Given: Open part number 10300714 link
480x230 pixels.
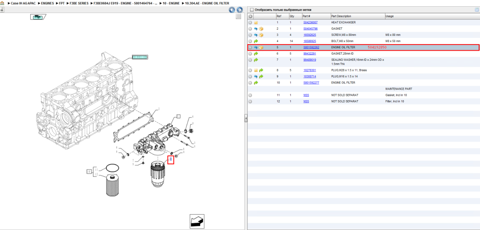Looking at the screenshot, I should click(310, 76).
